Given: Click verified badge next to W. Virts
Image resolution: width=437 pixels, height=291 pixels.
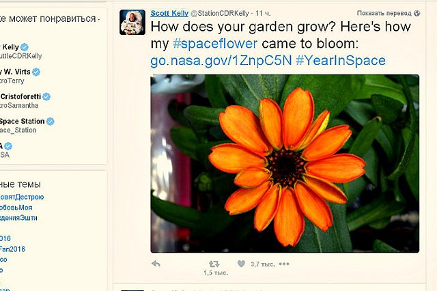Looking at the screenshot, I should 36,72.
